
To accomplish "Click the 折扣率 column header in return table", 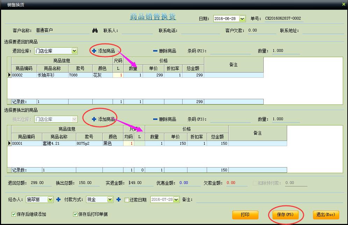I will click(x=173, y=68).
